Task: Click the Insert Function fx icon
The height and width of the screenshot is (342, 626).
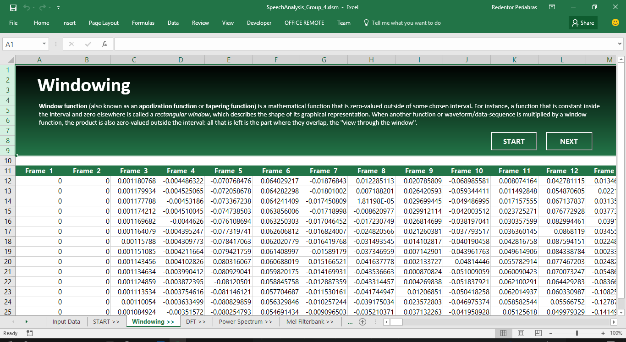Action: (x=104, y=44)
